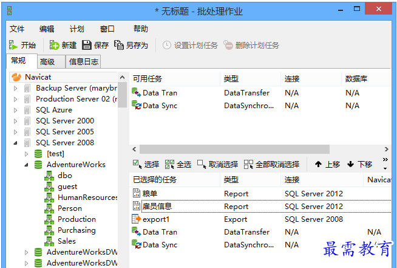The width and height of the screenshot is (397, 268).
Task: Expand the Production Server 02 node
Action: point(15,99)
